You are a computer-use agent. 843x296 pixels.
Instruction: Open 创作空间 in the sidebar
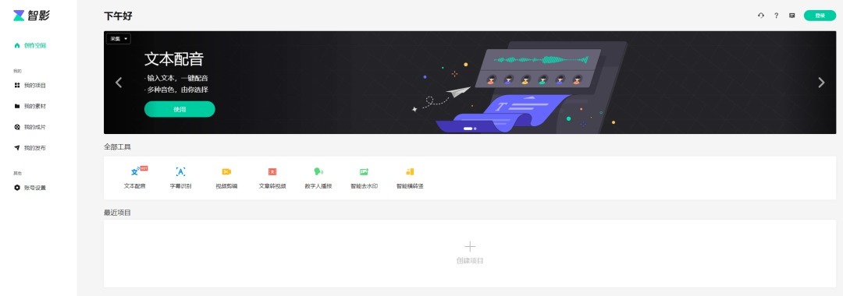pos(30,46)
